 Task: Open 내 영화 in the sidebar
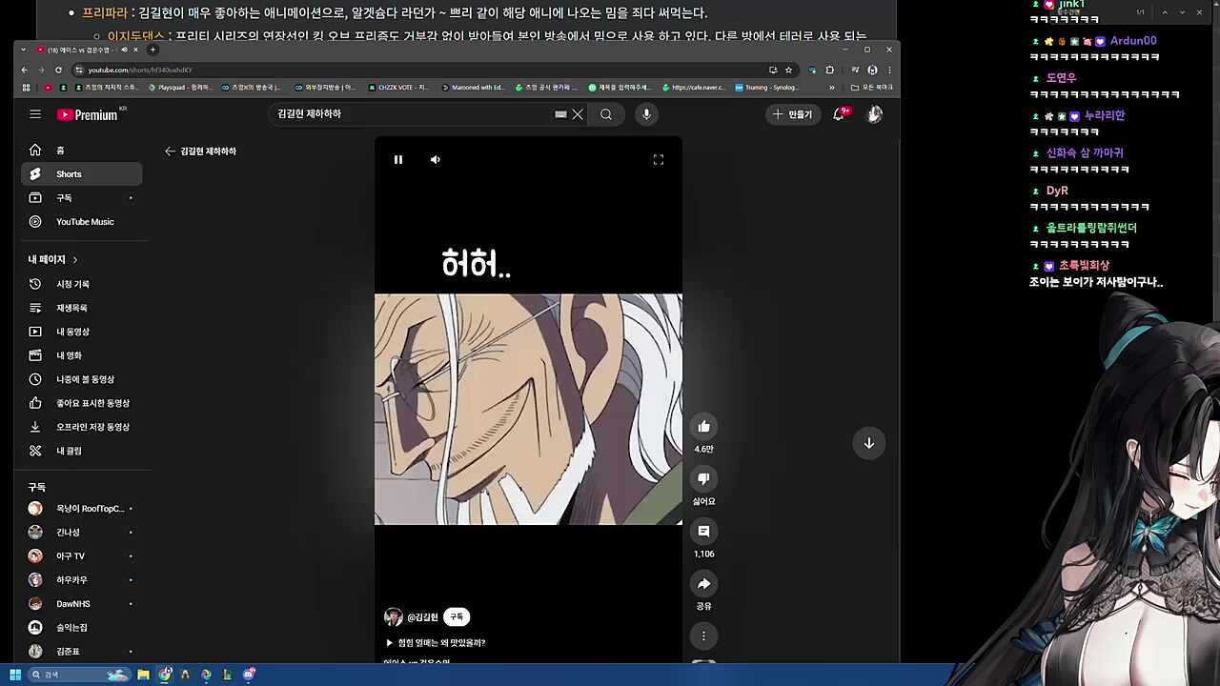(x=81, y=355)
